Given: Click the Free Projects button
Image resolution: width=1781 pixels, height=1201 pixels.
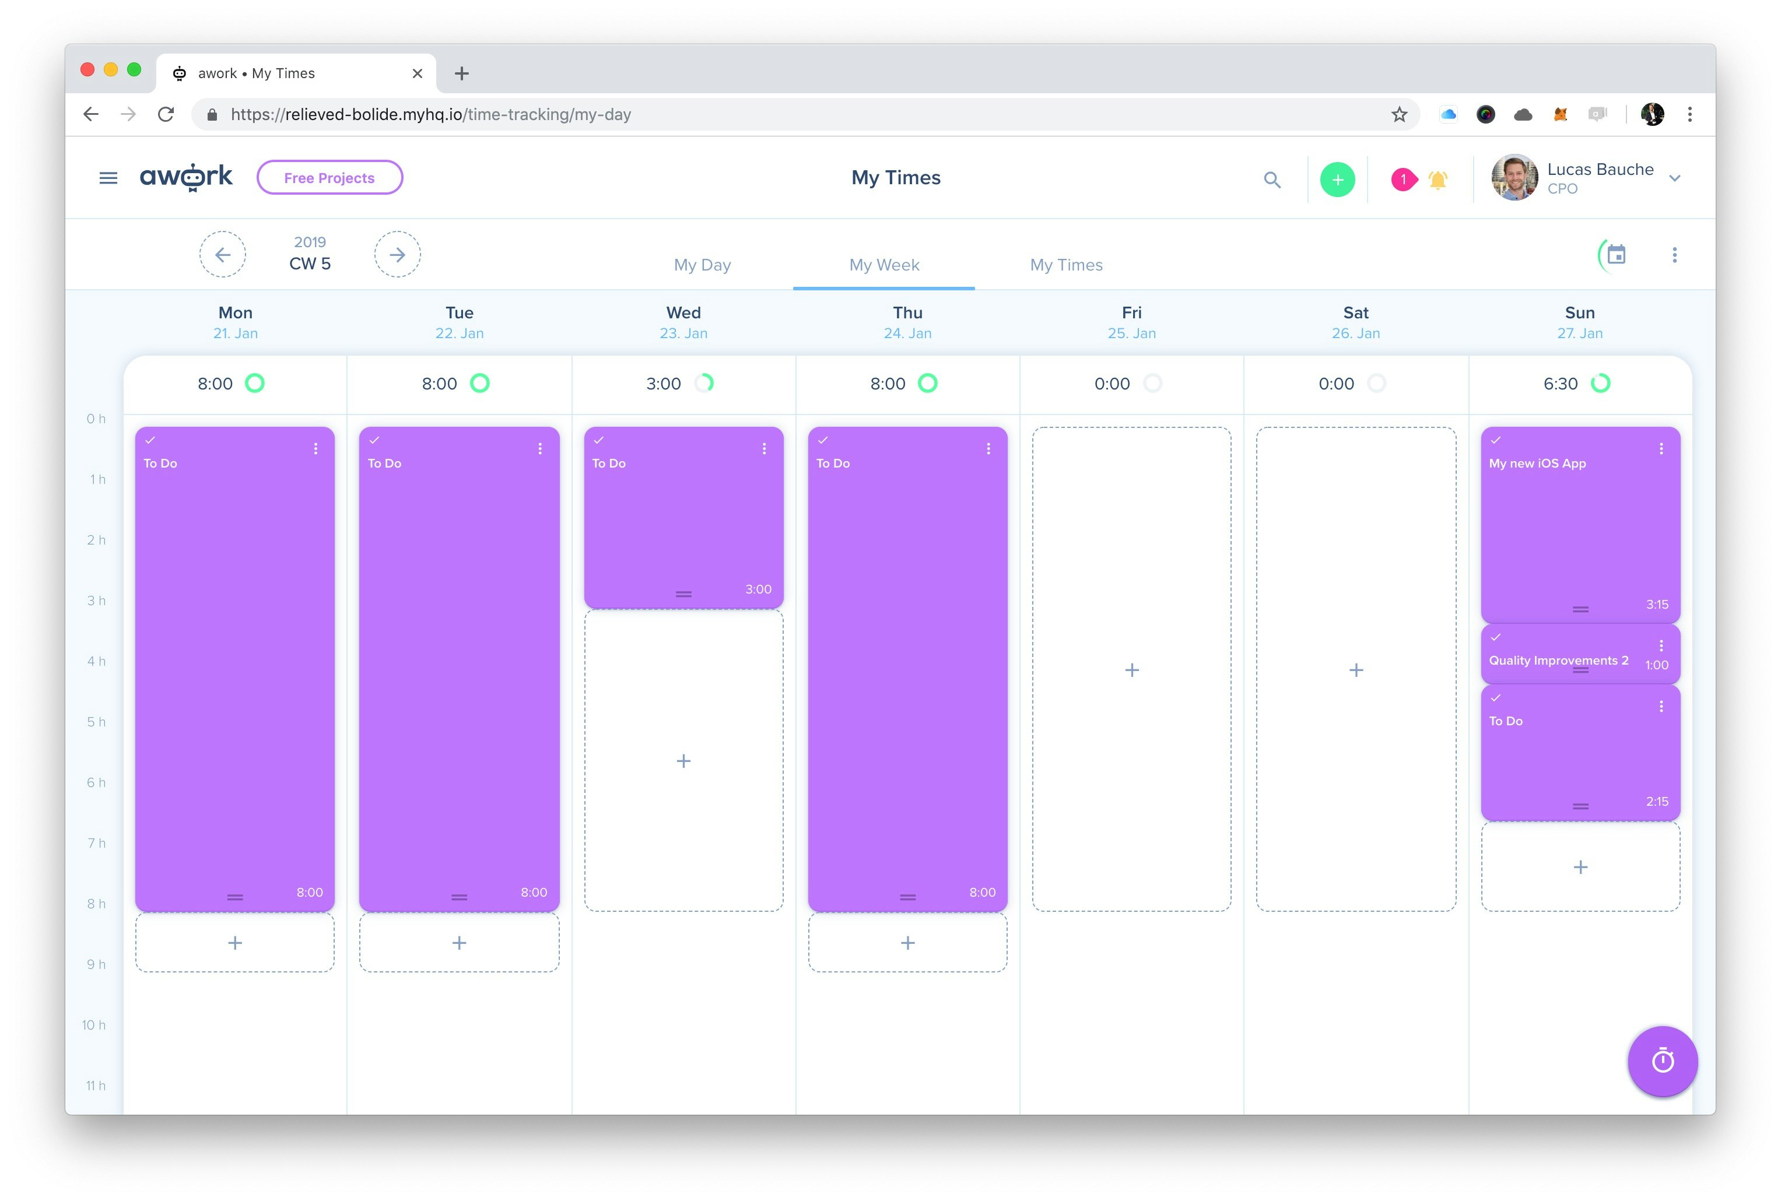Looking at the screenshot, I should (329, 178).
